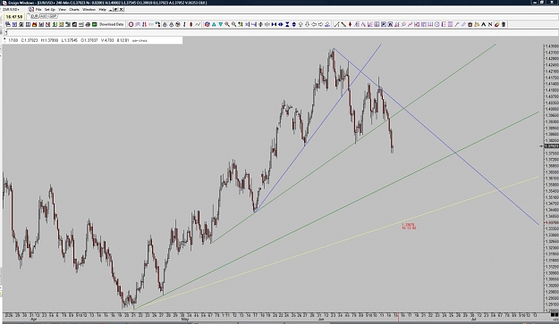The image size is (559, 324).
Task: Click the green up-triangle toolbar icon
Action: click(214, 24)
